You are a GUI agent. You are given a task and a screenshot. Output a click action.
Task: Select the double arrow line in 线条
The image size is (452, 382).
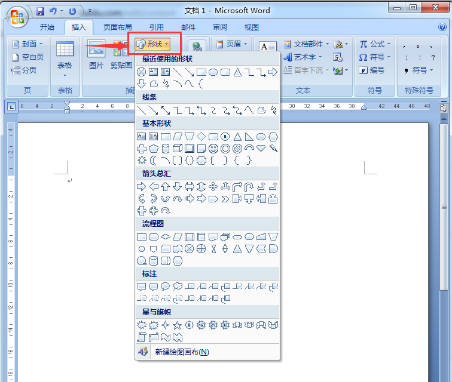166,110
